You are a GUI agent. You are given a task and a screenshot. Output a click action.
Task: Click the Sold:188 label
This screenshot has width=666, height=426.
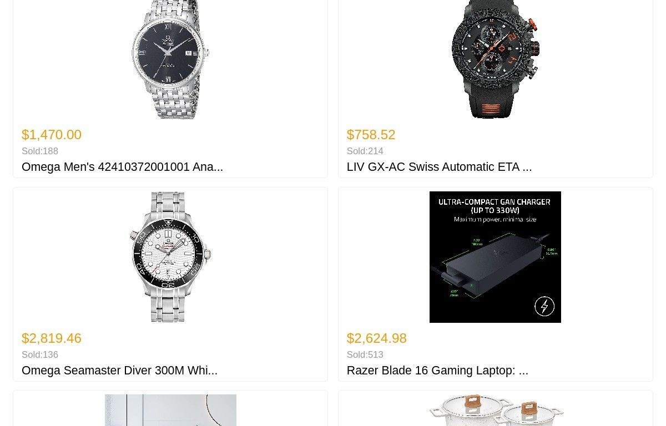pos(40,151)
